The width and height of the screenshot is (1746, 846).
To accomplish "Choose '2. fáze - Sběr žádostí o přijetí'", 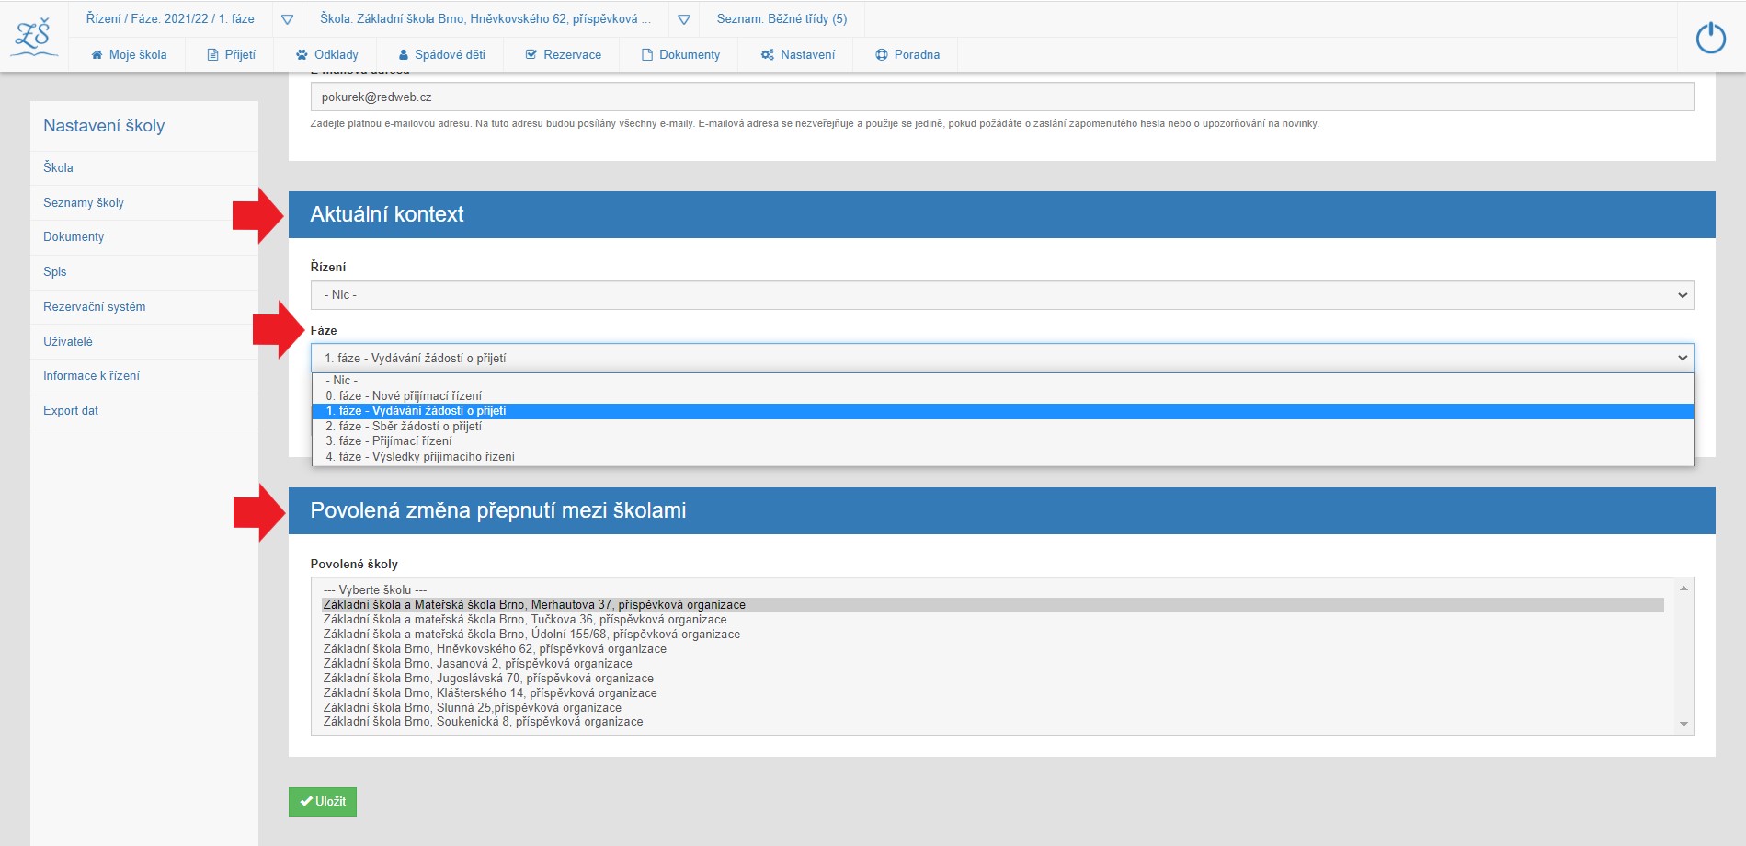I will pyautogui.click(x=1002, y=427).
